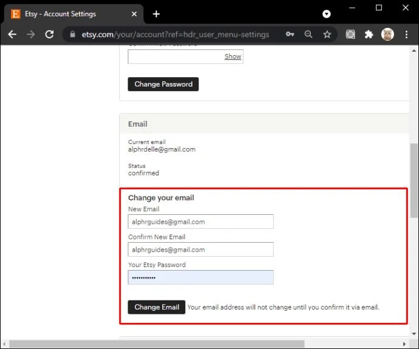Close the Chrome window

point(406,8)
